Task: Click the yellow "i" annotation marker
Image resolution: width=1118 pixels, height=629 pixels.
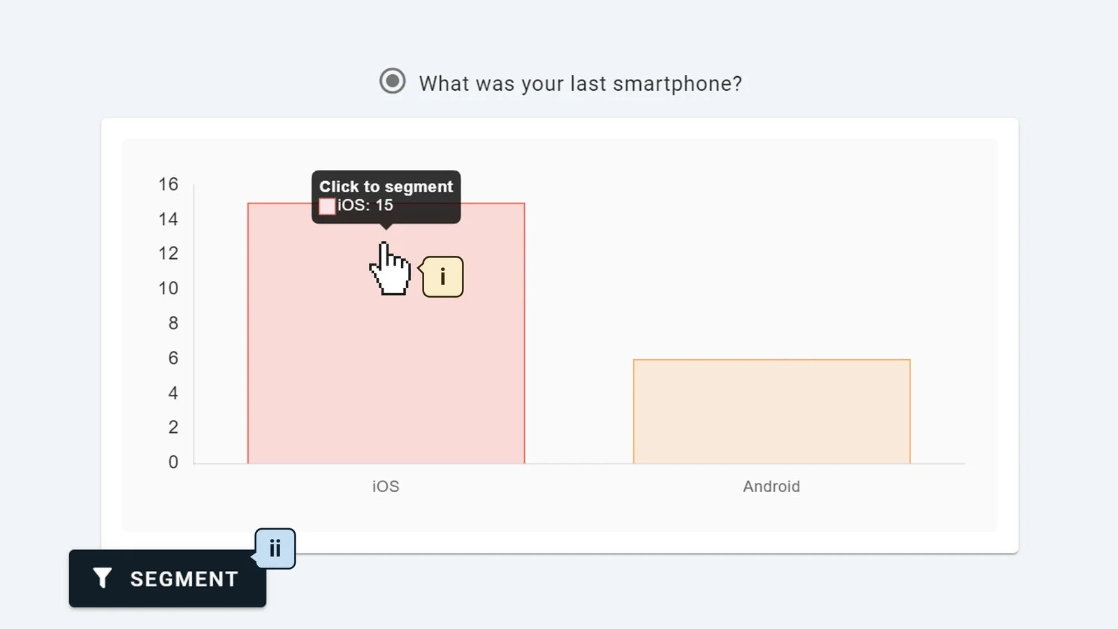Action: click(442, 277)
